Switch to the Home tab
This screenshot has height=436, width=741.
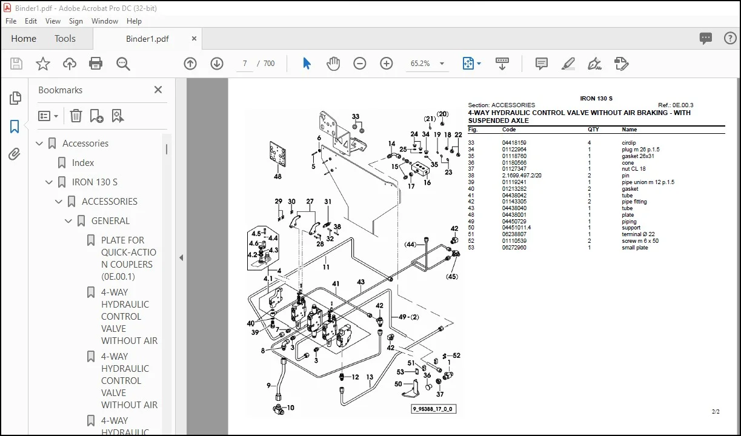[24, 39]
